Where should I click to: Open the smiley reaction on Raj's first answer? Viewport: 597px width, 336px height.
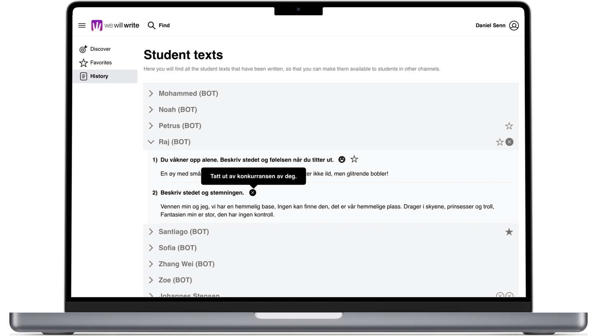(341, 159)
